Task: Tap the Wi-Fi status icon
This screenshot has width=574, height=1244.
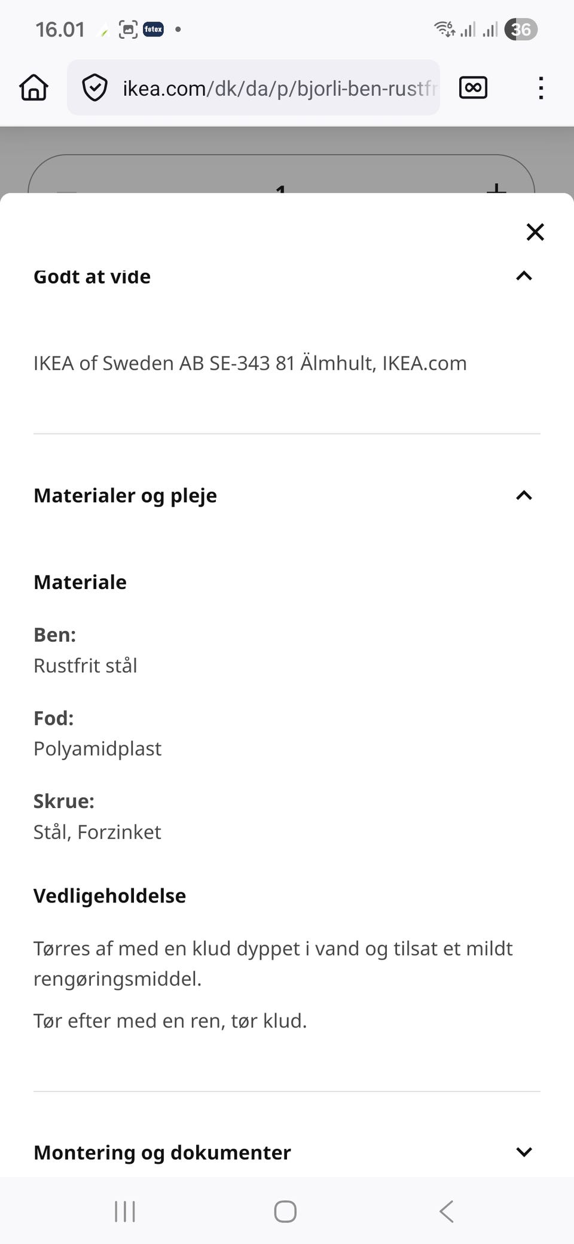Action: (x=444, y=28)
